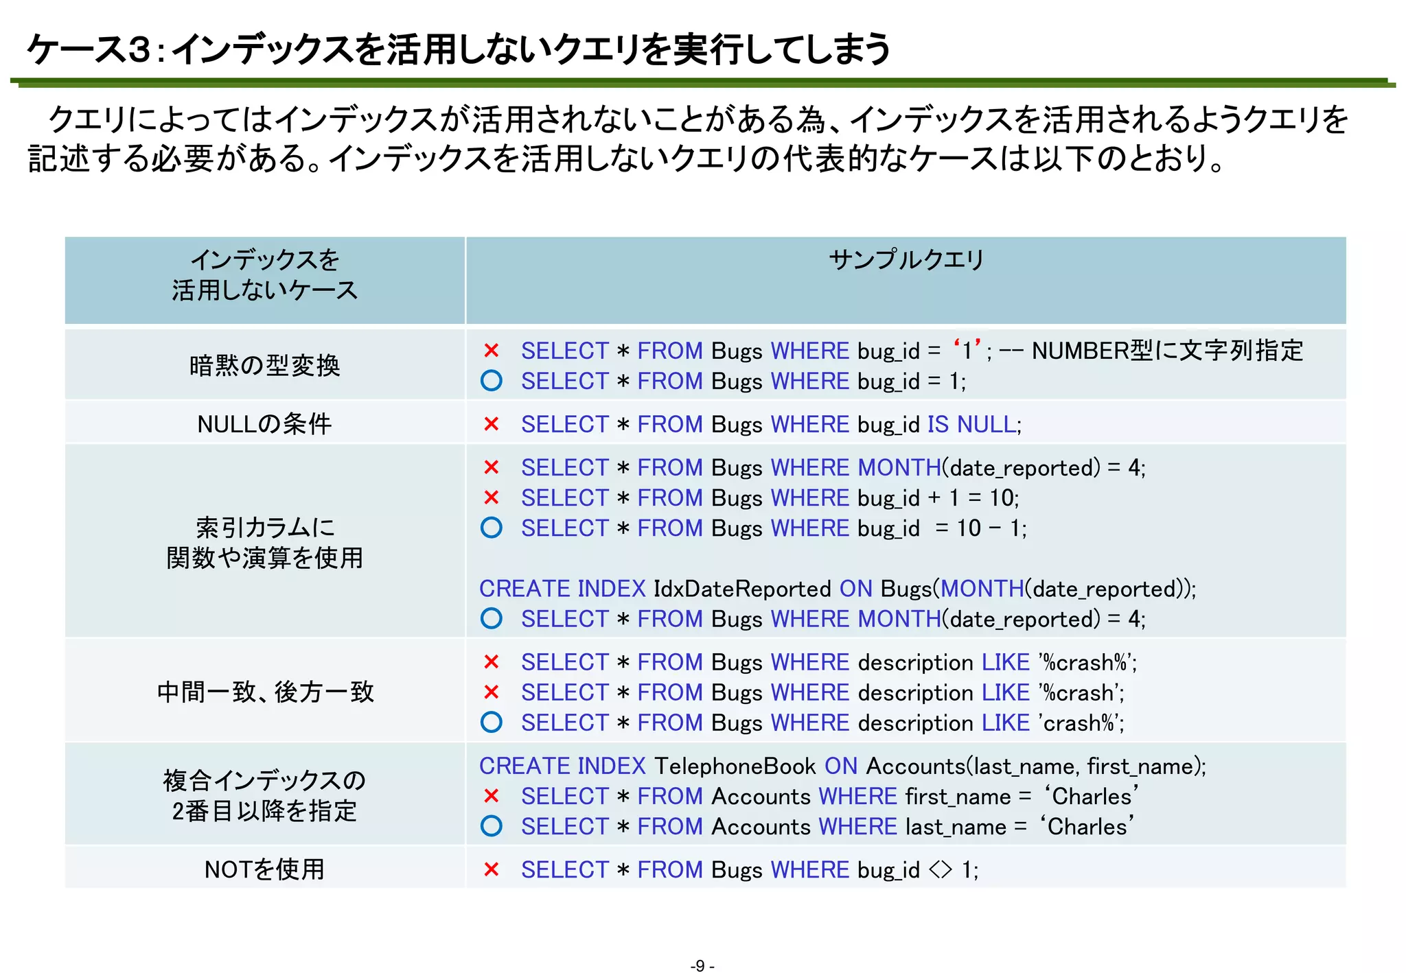Click red X beside LIKE '%crash%' query

pos(491,662)
